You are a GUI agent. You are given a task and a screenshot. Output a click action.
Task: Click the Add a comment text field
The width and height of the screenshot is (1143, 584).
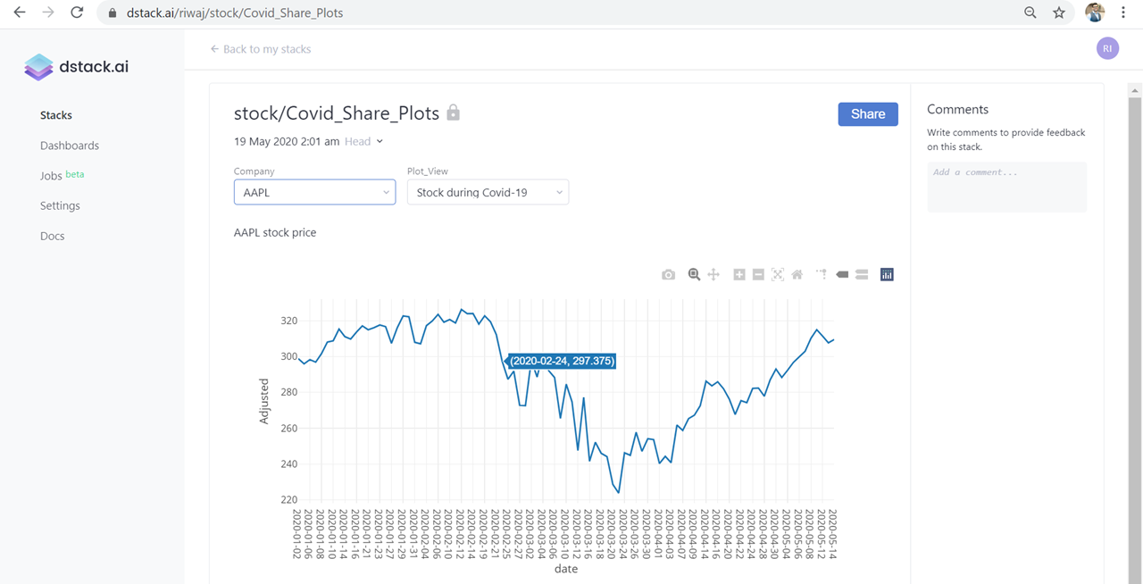point(1006,186)
